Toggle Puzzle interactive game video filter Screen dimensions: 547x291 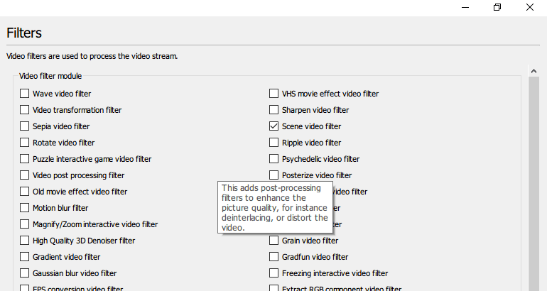coord(24,159)
